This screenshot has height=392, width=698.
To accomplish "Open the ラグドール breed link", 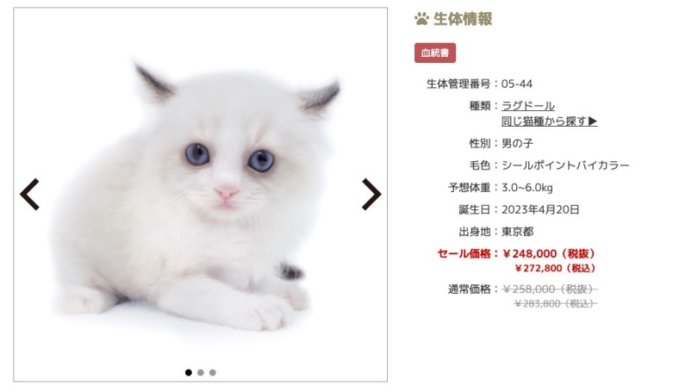I will coord(528,106).
